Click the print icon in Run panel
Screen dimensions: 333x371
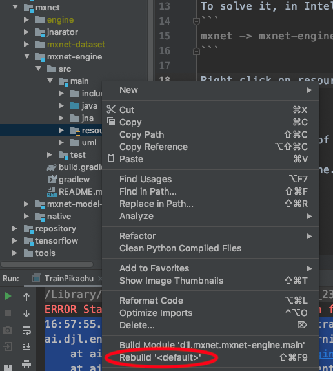coord(26,364)
